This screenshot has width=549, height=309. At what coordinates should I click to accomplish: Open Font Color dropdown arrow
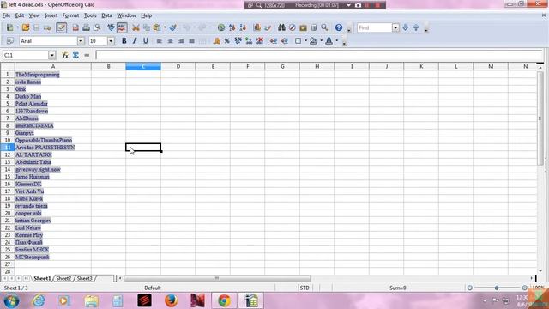[x=337, y=41]
